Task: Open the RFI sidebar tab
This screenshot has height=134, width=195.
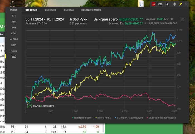Action: pos(14,16)
